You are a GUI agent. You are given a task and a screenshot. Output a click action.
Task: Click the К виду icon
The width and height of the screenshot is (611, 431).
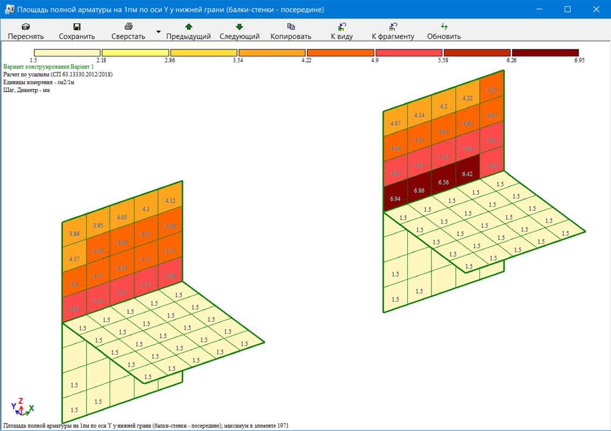(342, 26)
